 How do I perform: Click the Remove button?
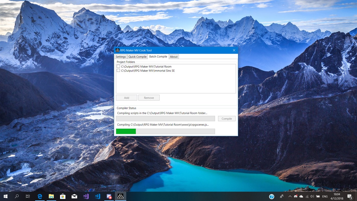[149, 98]
